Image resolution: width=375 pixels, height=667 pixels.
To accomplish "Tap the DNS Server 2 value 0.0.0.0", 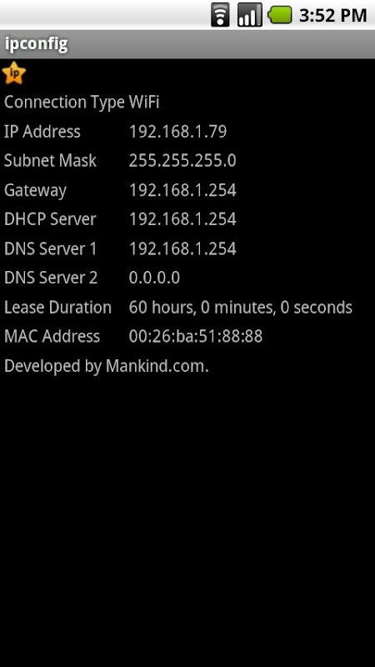I will (154, 278).
